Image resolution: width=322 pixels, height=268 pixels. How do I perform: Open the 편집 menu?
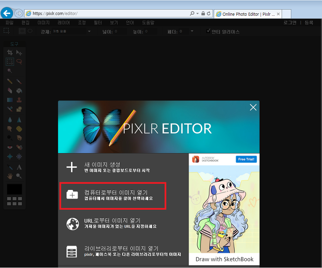(26, 22)
